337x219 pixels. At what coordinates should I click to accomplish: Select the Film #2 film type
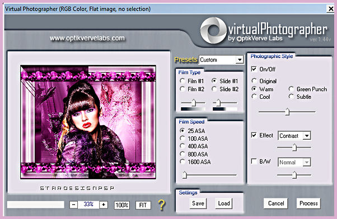point(182,89)
